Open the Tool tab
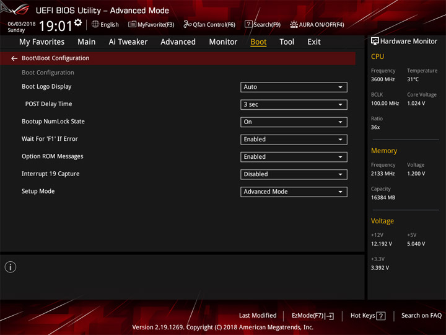 click(287, 42)
